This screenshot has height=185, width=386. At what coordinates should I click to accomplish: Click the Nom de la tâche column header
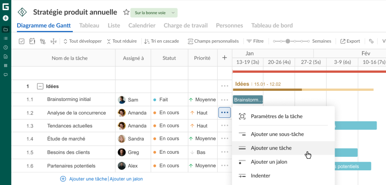coord(70,58)
